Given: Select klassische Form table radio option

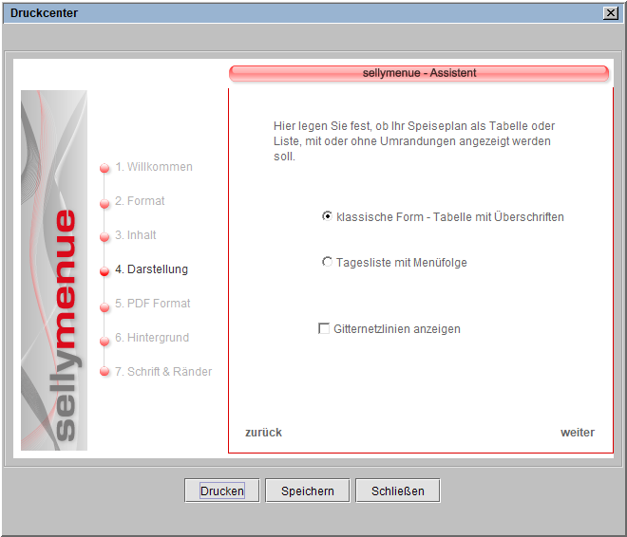Looking at the screenshot, I should (328, 216).
